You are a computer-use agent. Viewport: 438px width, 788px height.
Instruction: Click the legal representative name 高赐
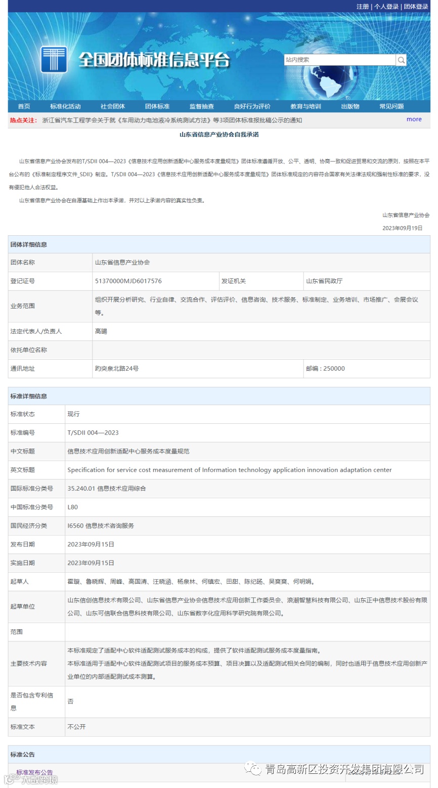(x=101, y=331)
